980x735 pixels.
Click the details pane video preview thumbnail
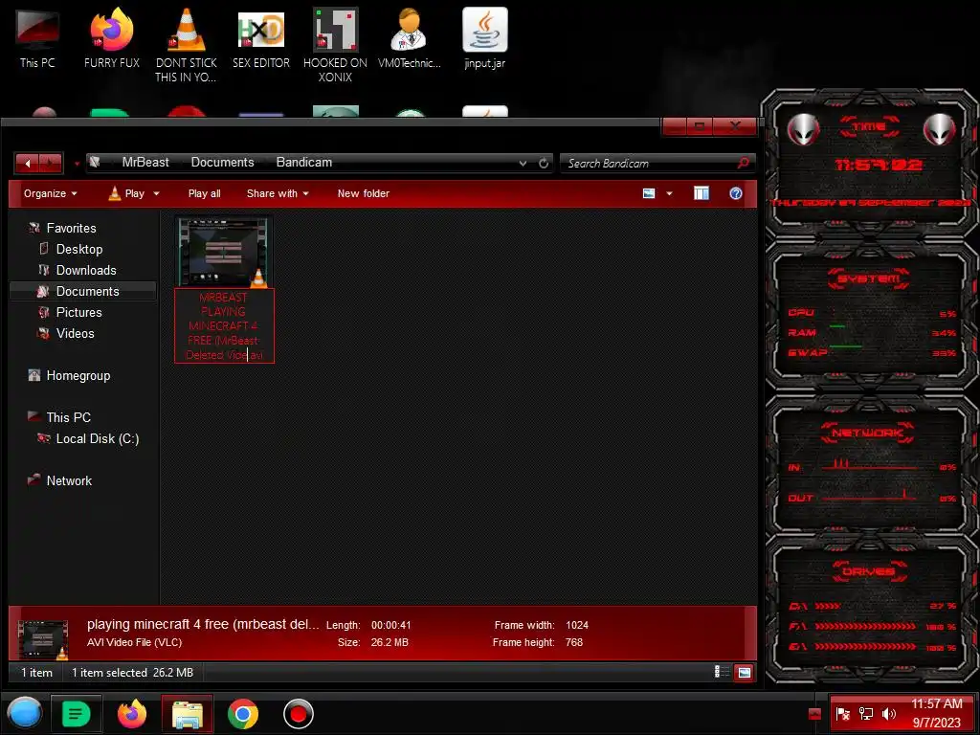[x=43, y=639]
